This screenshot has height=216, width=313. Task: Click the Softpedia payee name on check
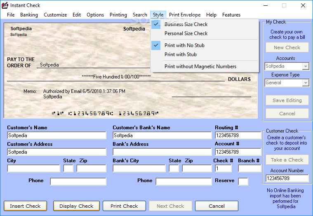coord(49,65)
